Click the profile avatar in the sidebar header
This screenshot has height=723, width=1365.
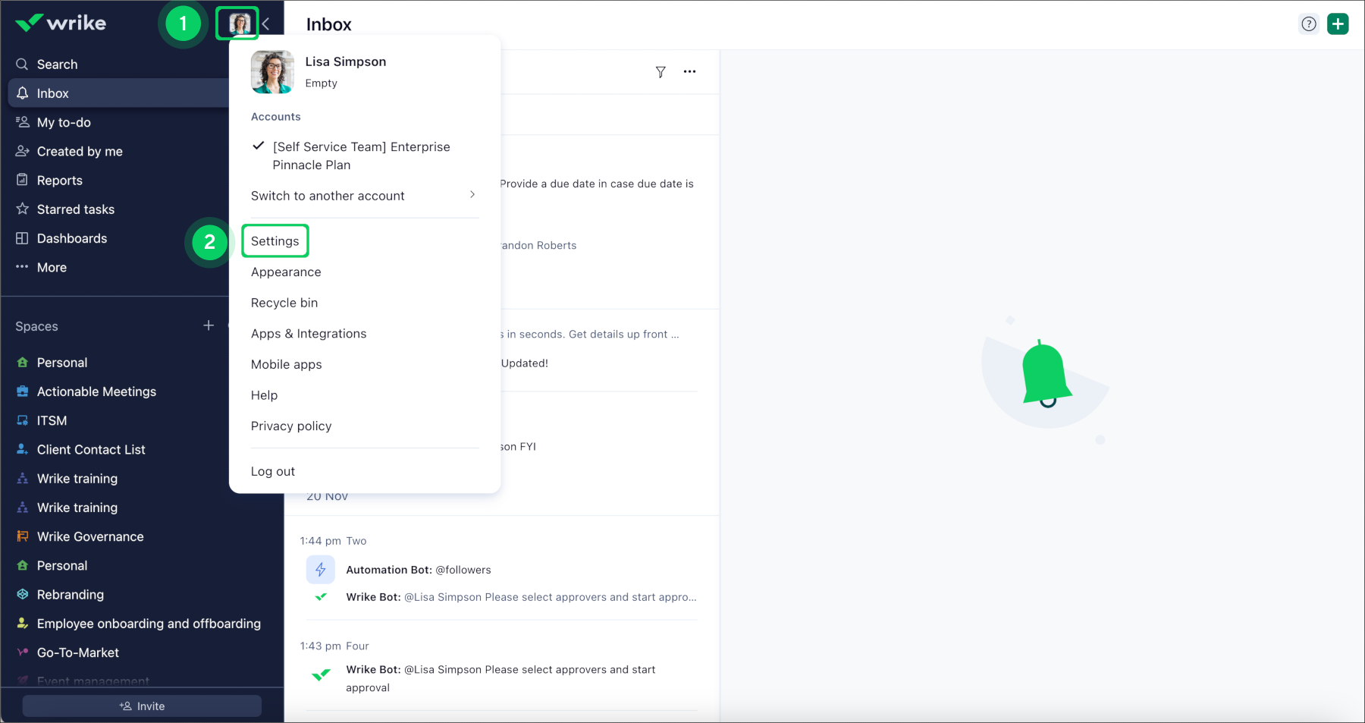click(239, 24)
